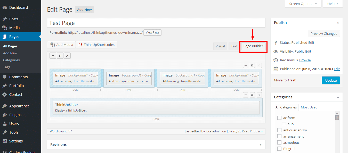Open settings gear for the ThinkUpSlider row
The height and width of the screenshot is (153, 348).
[x=252, y=95]
